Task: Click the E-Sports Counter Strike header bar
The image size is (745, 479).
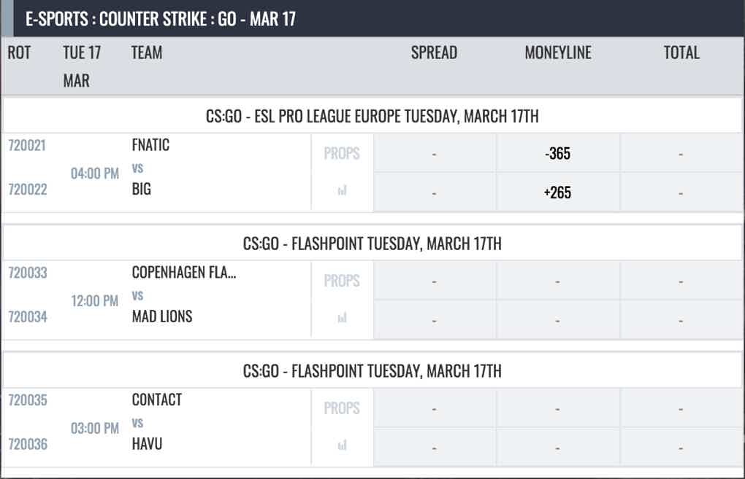Action: pos(372,18)
